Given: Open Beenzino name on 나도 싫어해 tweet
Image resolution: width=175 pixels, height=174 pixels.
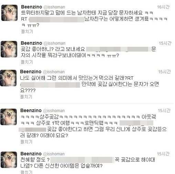Looking at the screenshot, I should coord(31,72).
